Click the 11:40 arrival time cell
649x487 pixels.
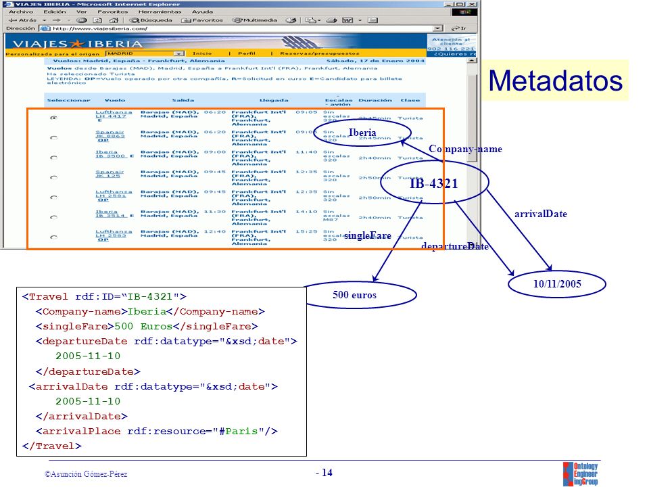306,152
